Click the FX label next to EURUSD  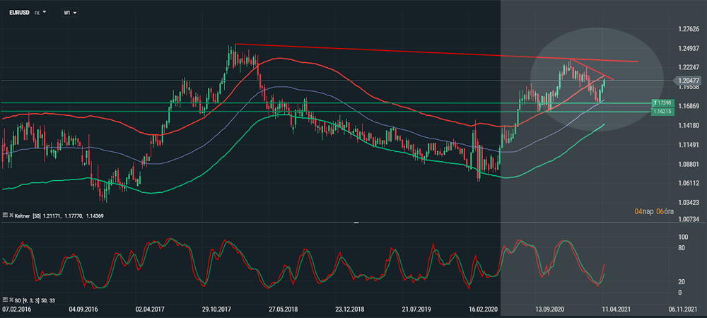coord(37,13)
